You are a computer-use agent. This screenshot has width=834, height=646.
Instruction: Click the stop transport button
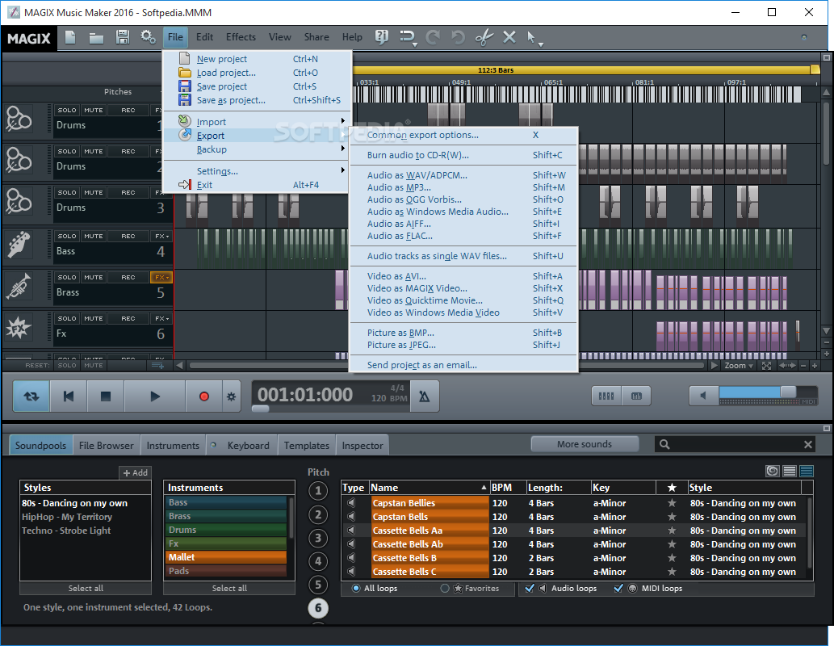coord(106,396)
